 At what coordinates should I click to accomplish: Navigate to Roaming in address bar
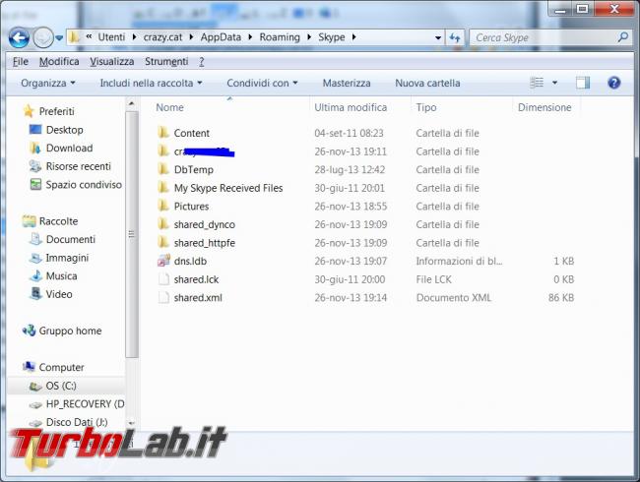pyautogui.click(x=280, y=37)
